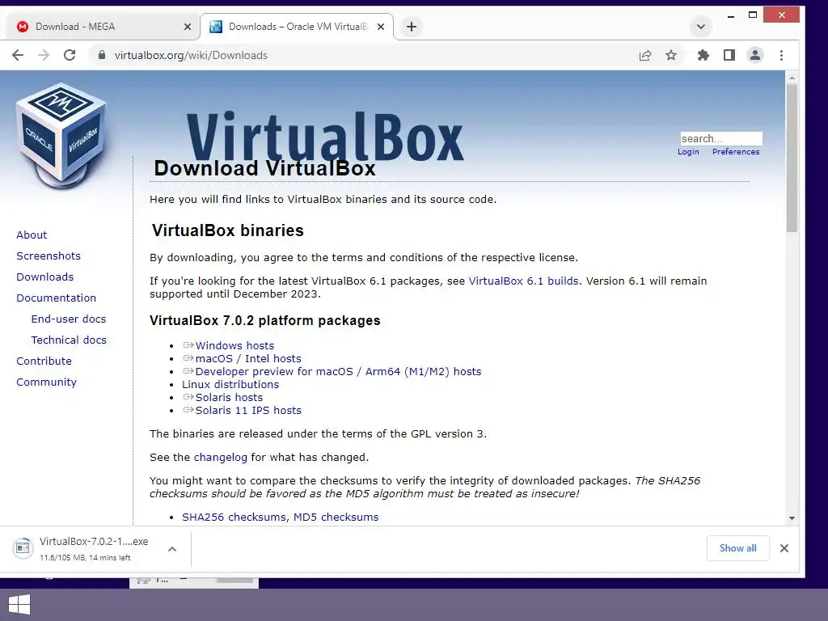The width and height of the screenshot is (828, 621).
Task: Open the Community sidebar link
Action: 46,382
